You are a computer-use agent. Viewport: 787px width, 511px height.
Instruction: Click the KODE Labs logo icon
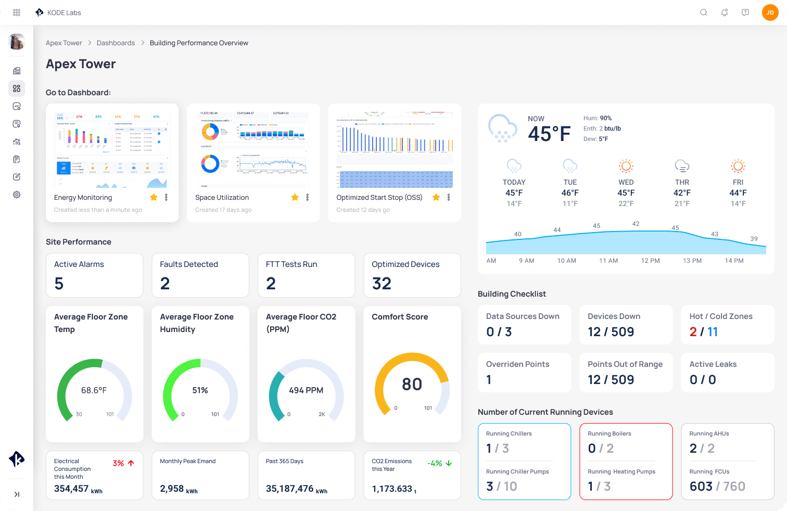tap(39, 12)
